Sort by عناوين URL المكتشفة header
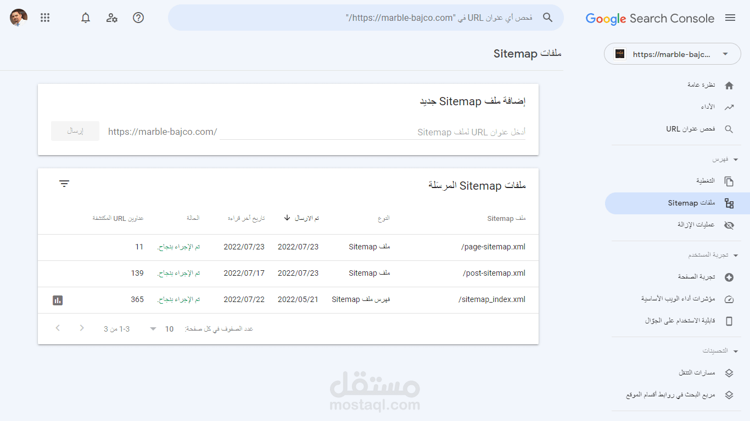This screenshot has width=750, height=421. pos(118,218)
